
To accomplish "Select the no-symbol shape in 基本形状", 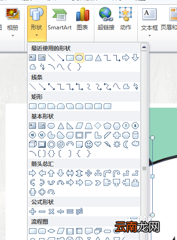I will [61, 144].
